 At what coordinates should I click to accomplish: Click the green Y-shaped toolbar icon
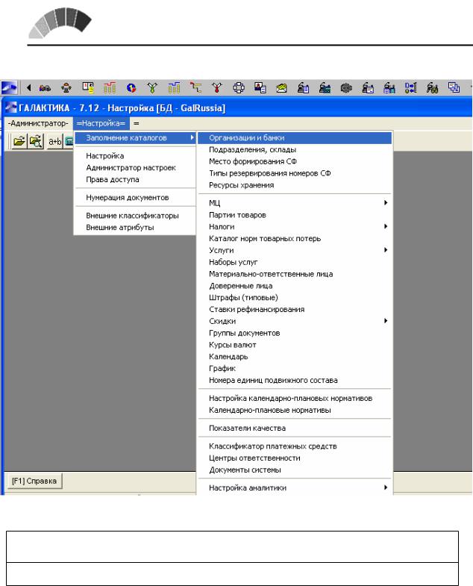(x=152, y=88)
